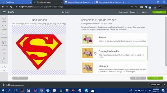Click the Photos app taskbar icon
Image resolution: width=167 pixels, height=93 pixels.
click(93, 90)
